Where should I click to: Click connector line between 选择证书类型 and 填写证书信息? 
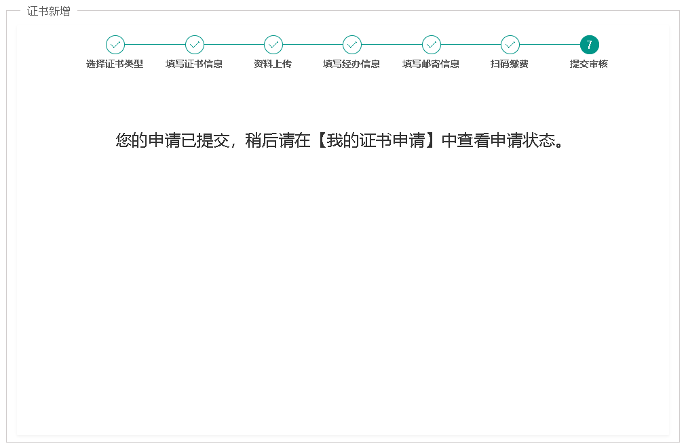(x=155, y=45)
